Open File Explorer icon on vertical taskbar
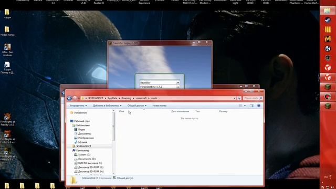 (x=327, y=10)
